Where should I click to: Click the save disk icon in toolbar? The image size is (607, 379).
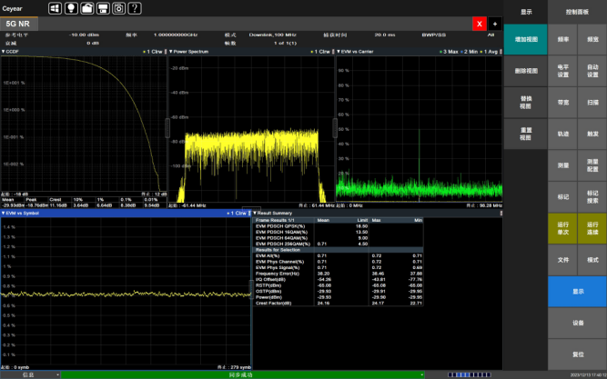103,7
